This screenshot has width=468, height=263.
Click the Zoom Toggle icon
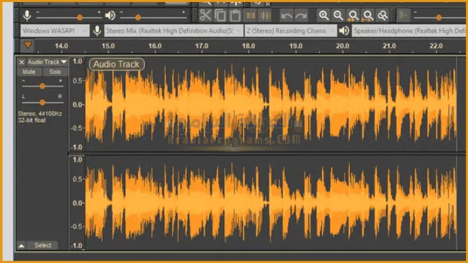(x=383, y=15)
